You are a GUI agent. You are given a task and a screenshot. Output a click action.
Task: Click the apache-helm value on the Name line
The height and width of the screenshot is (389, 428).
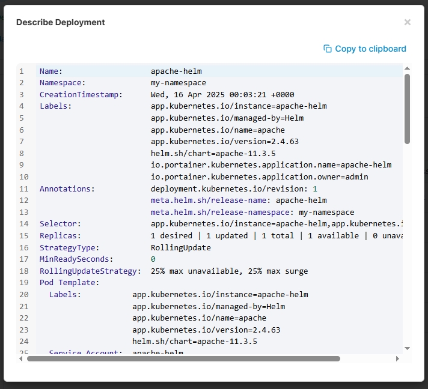(176, 71)
